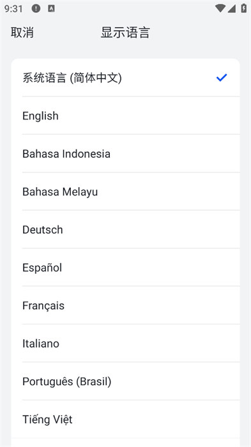Open the Wi-Fi status icon
Image resolution: width=251 pixels, height=447 pixels.
pos(220,8)
